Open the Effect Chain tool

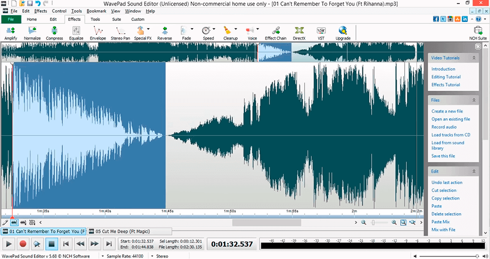coord(276,33)
